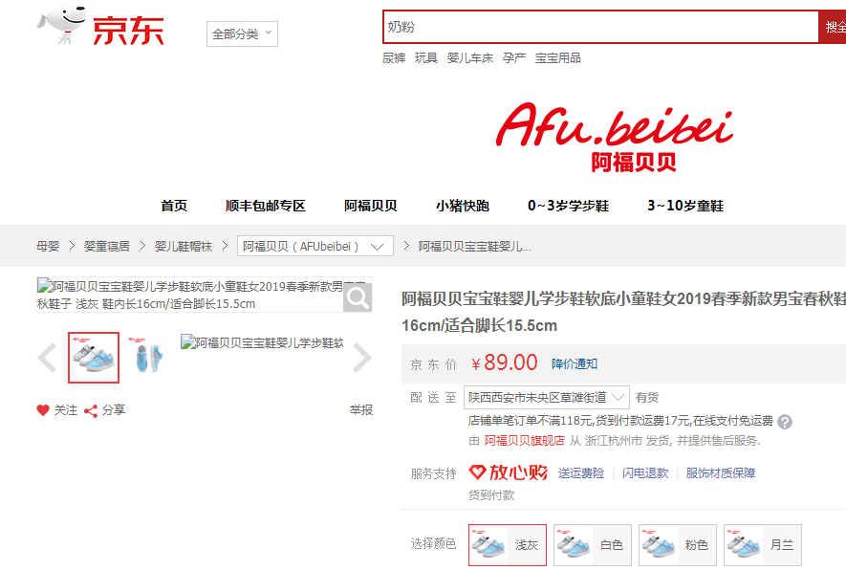This screenshot has width=846, height=571.
Task: Open the 全部分类 category dropdown
Action: point(242,34)
